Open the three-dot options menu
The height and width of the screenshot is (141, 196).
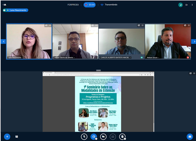pos(192,5)
